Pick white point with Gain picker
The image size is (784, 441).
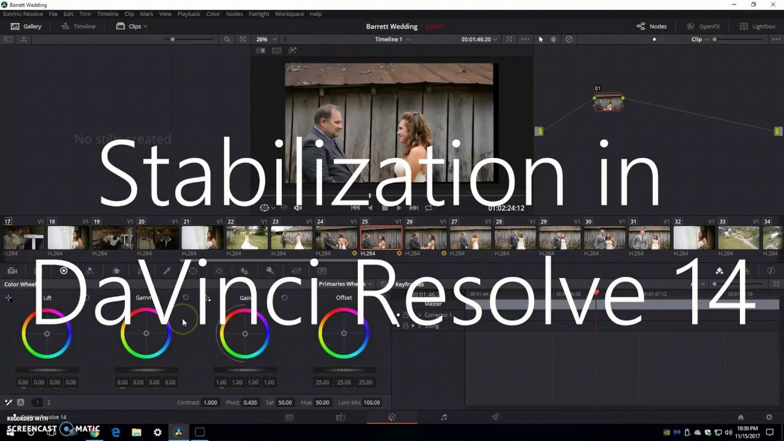click(207, 298)
